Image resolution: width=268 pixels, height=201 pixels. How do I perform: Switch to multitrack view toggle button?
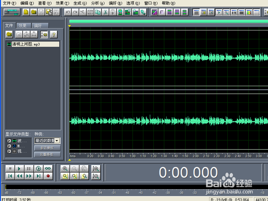tap(12, 12)
